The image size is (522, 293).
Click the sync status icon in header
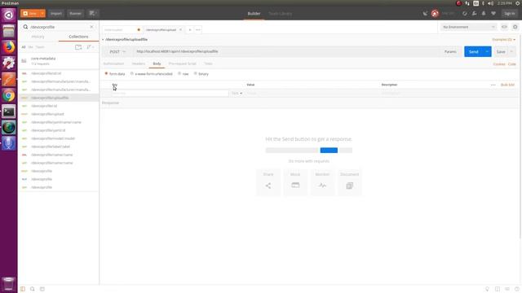(435, 13)
